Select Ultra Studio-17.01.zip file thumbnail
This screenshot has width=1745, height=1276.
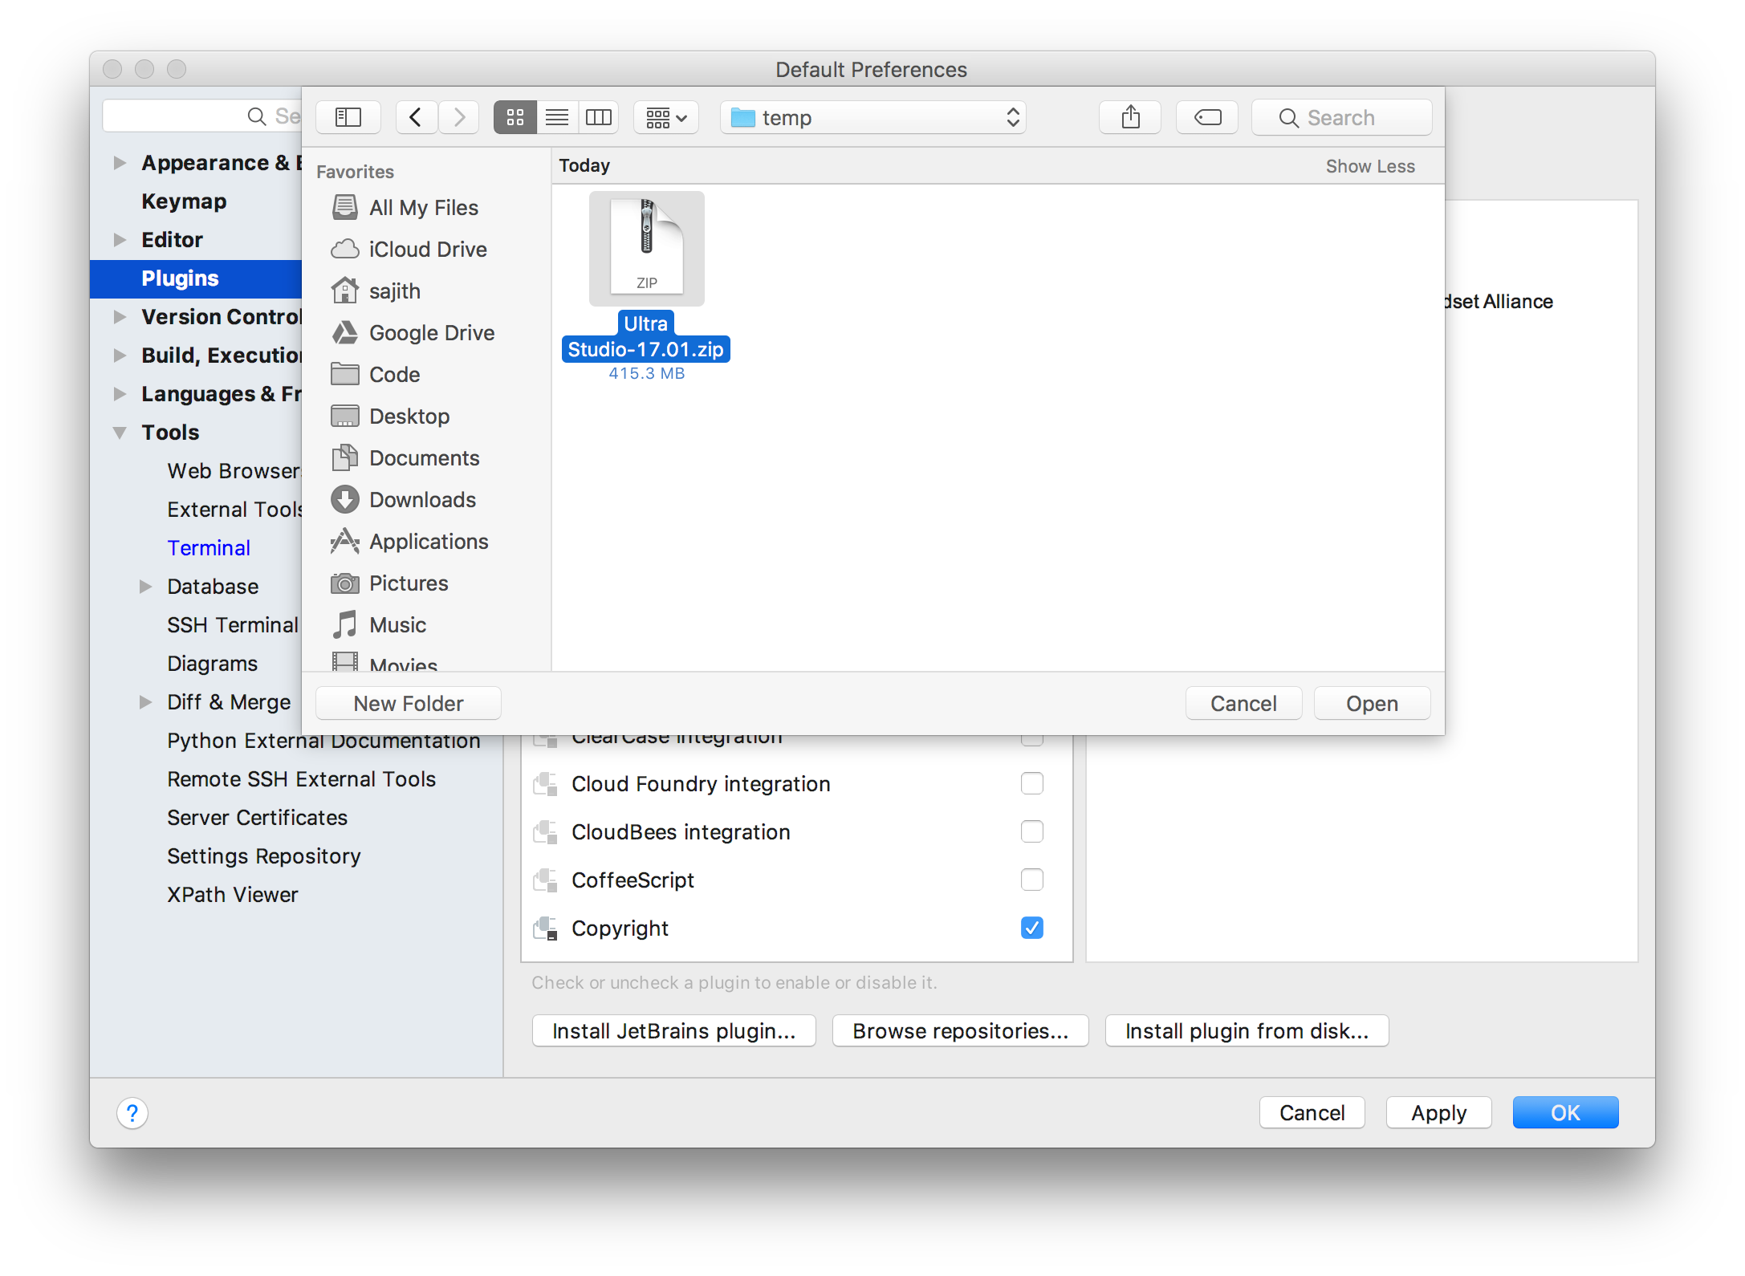click(646, 249)
